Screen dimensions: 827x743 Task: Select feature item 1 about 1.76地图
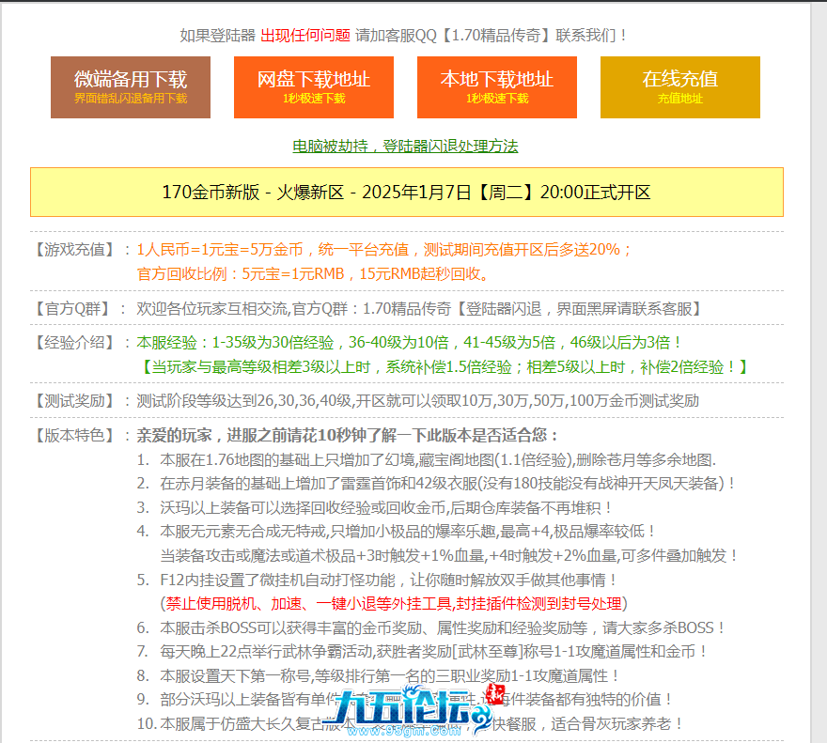click(426, 460)
